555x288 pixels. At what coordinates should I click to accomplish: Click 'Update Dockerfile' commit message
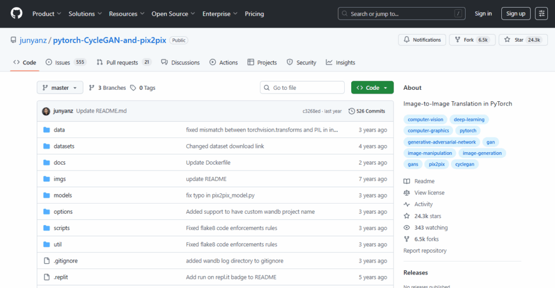[208, 162]
